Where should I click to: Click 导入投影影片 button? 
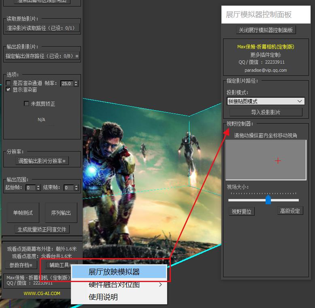(x=266, y=112)
